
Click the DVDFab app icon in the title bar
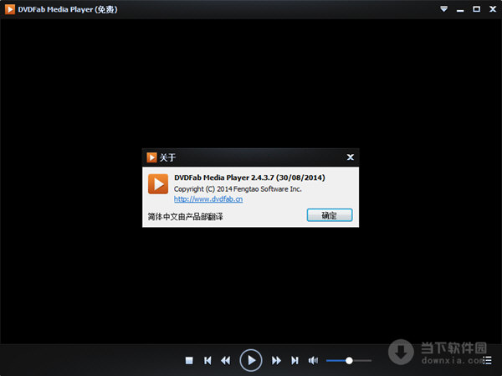pyautogui.click(x=9, y=9)
